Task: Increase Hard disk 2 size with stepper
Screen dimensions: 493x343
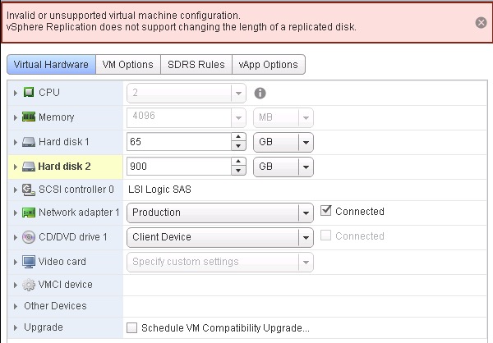Action: point(239,162)
